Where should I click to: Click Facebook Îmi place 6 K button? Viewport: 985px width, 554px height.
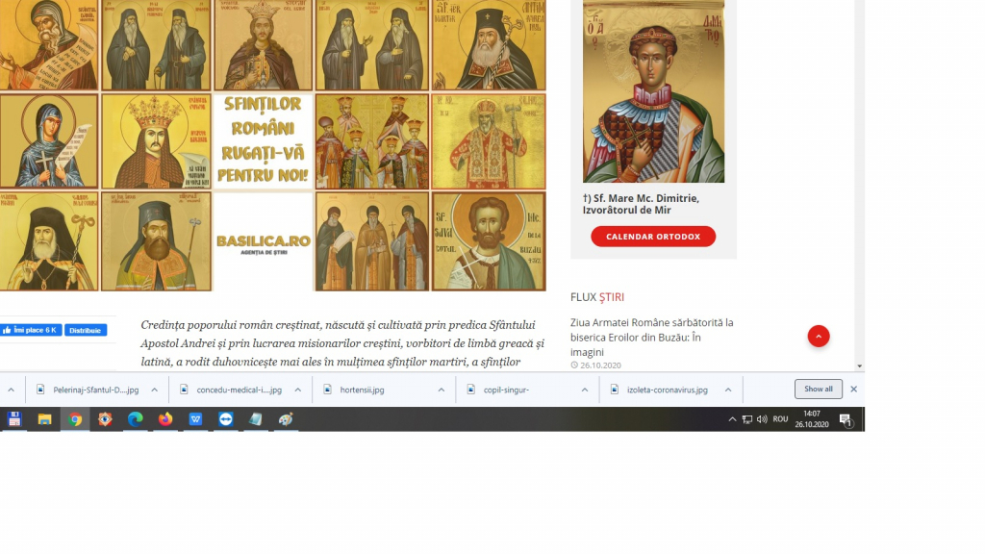pos(30,330)
